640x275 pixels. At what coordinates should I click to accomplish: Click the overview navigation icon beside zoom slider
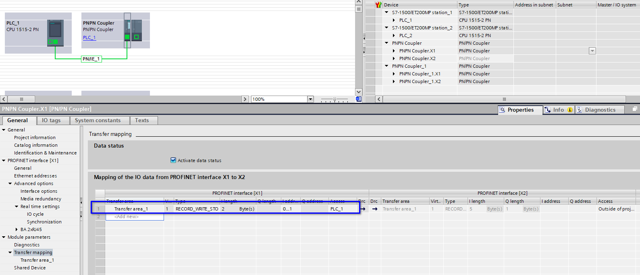[359, 99]
